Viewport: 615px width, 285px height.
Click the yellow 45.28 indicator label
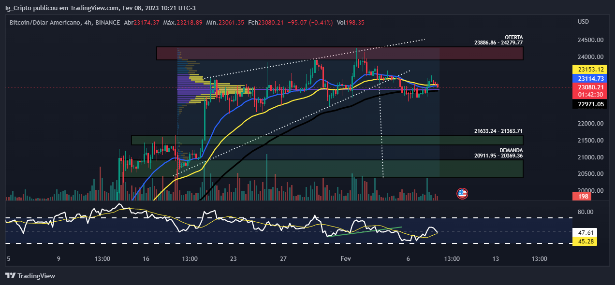(586, 242)
